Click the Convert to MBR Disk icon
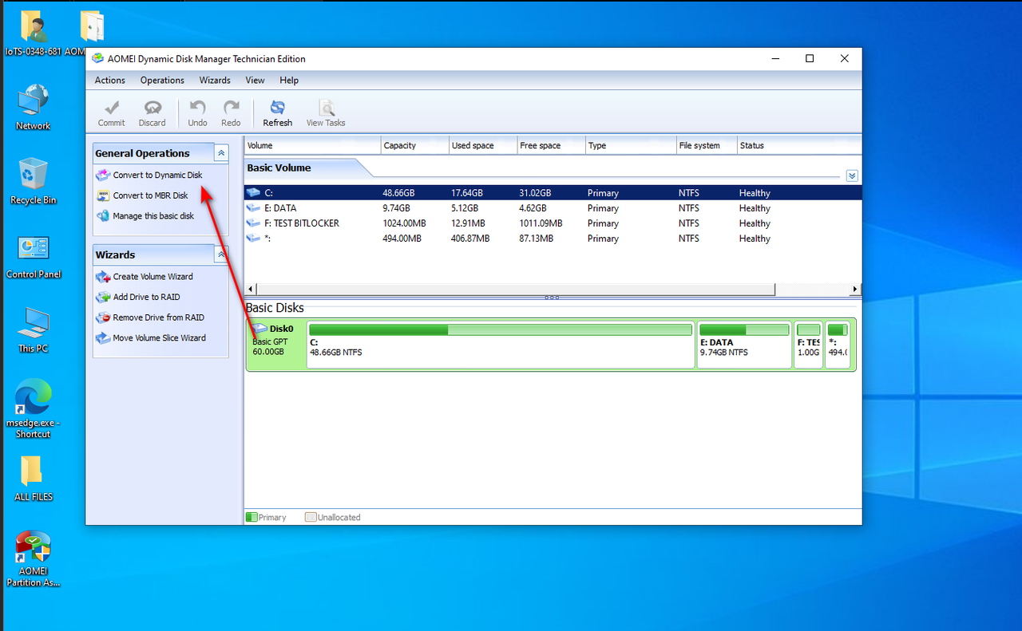 [x=102, y=195]
